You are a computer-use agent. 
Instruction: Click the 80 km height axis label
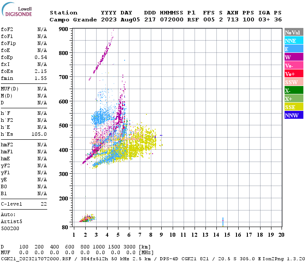65,228
